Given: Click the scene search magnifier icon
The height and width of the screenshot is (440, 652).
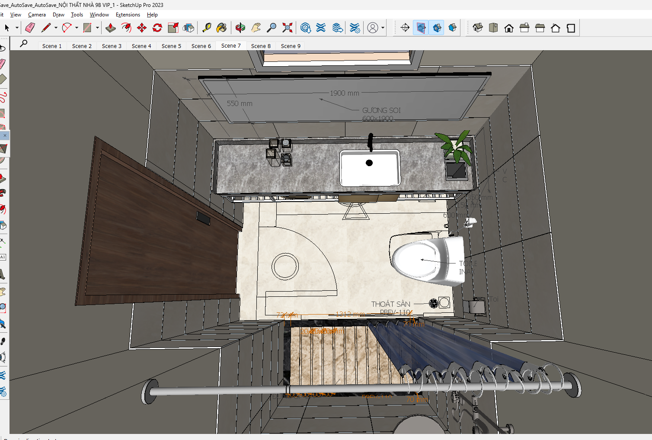Looking at the screenshot, I should (24, 43).
